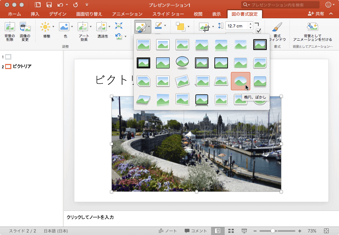Viewport: 339px width, 235px height.
Task: Click the 画像の変更 (Change Picture) icon
Action: pos(25,27)
